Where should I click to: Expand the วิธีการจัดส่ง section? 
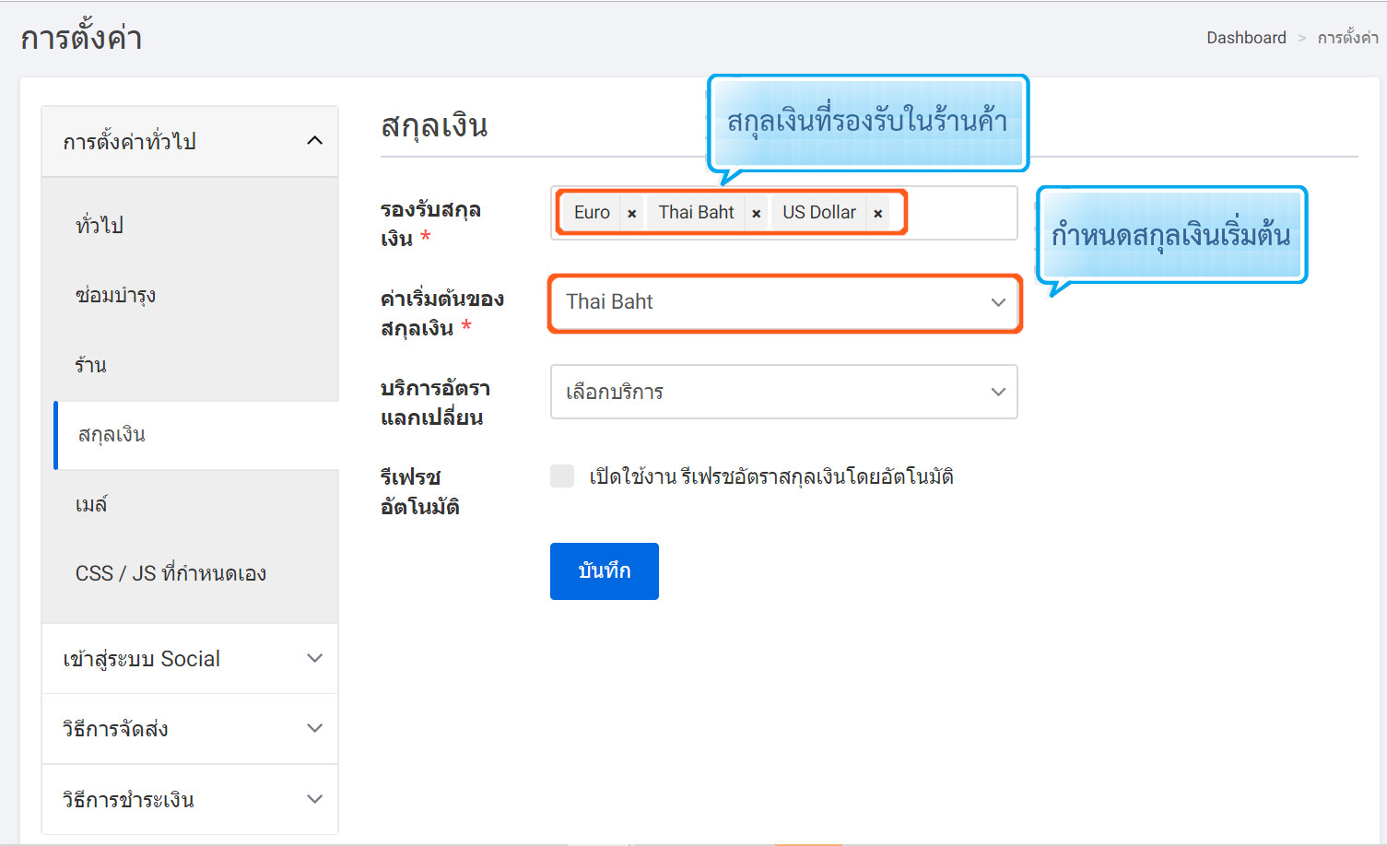pos(190,729)
